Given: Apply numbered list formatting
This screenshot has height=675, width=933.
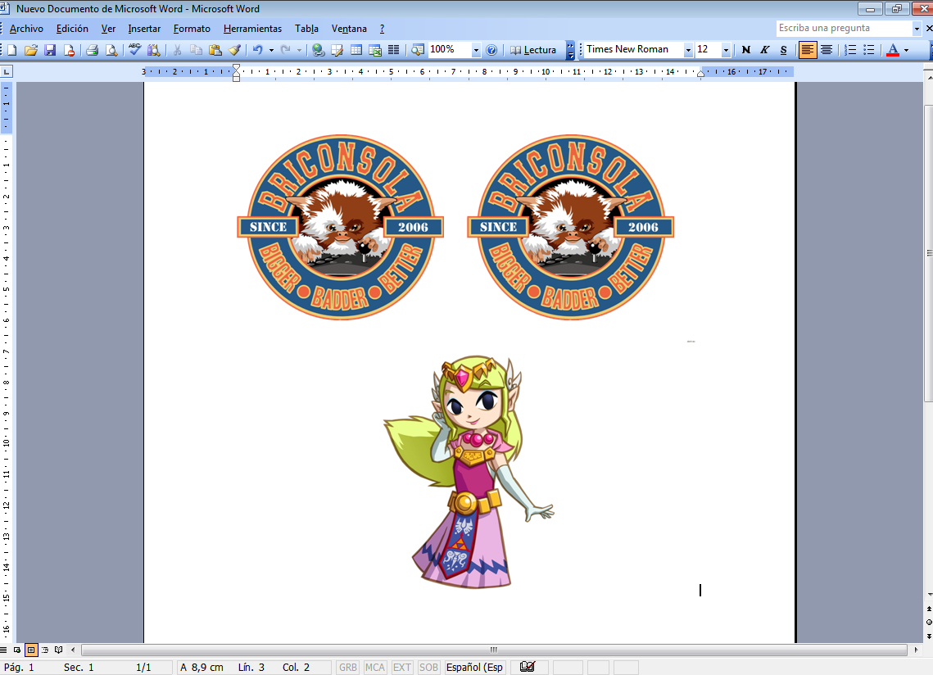Looking at the screenshot, I should pyautogui.click(x=850, y=50).
